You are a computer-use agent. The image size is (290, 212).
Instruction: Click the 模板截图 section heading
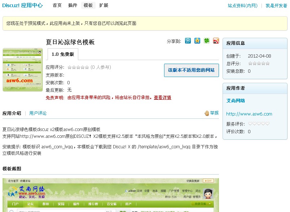click(12, 169)
